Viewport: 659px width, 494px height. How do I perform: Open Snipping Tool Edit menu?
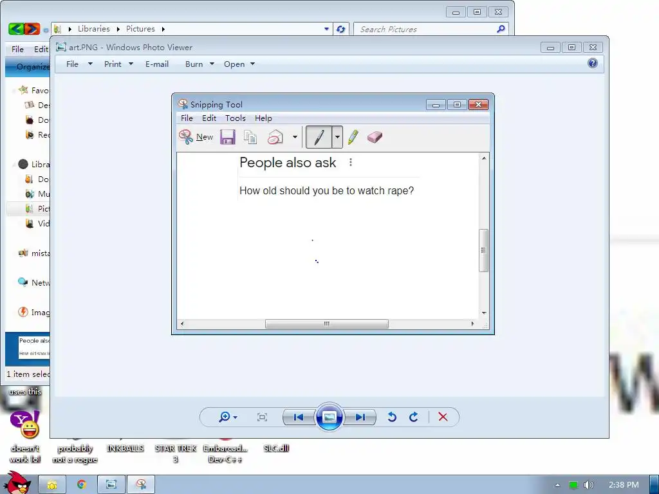click(209, 118)
